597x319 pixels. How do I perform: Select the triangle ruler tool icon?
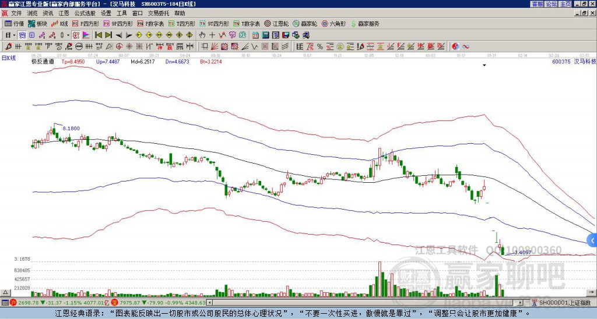point(109,47)
